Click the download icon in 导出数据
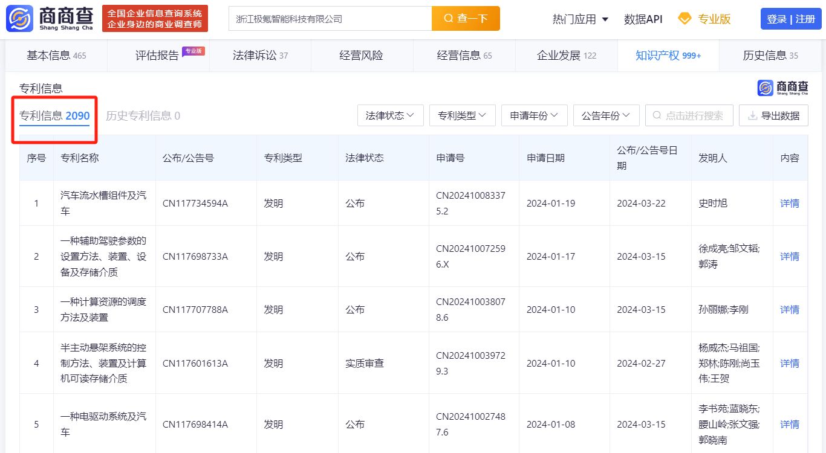Image resolution: width=826 pixels, height=453 pixels. pos(753,115)
